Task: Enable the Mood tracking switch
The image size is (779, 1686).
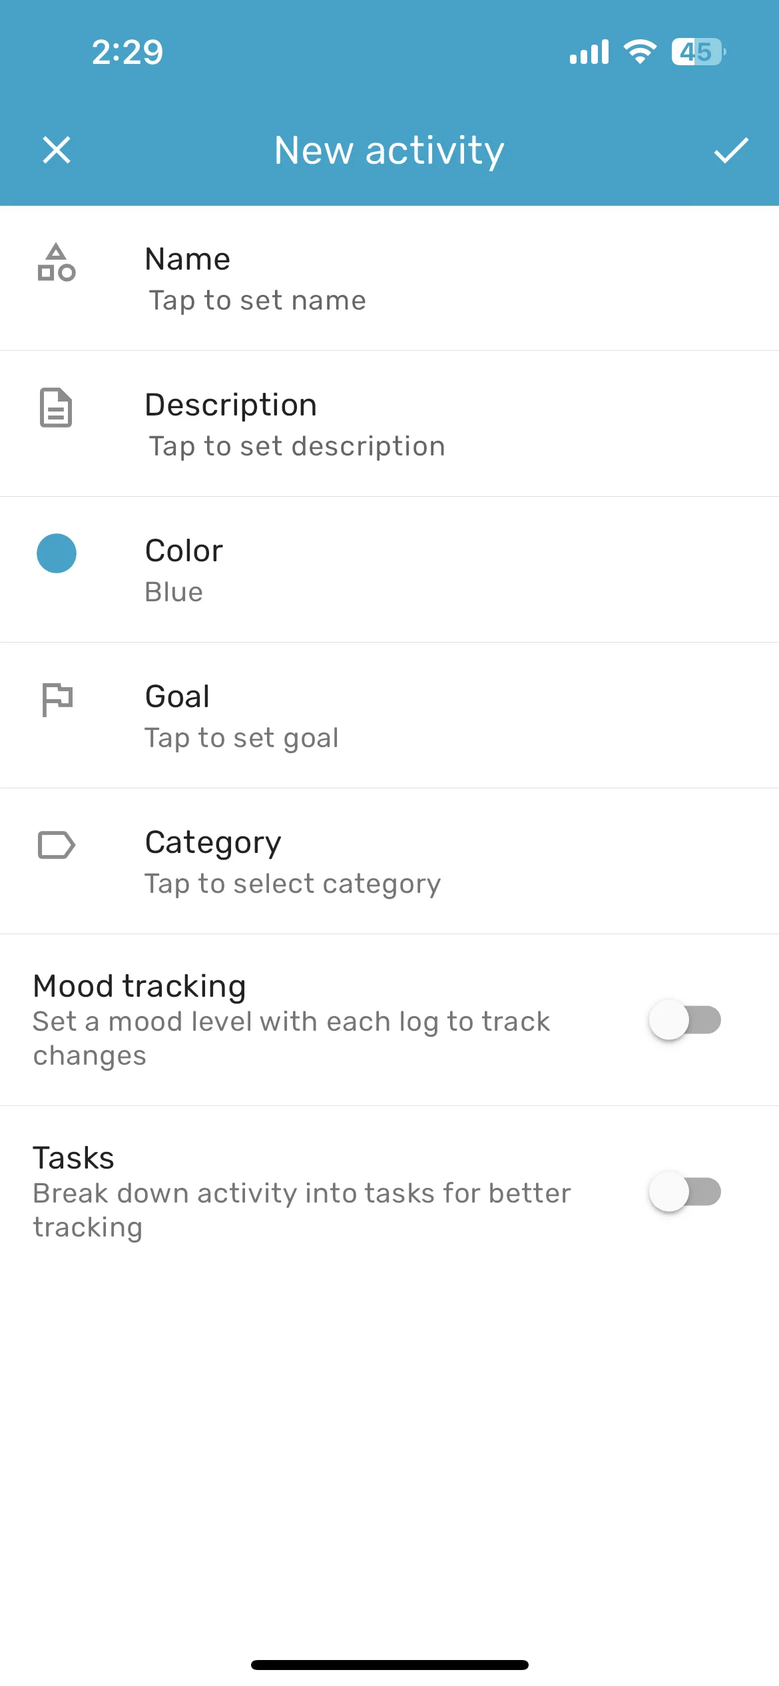Action: coord(685,1020)
